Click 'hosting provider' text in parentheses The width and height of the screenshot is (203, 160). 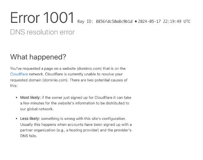[84, 130]
